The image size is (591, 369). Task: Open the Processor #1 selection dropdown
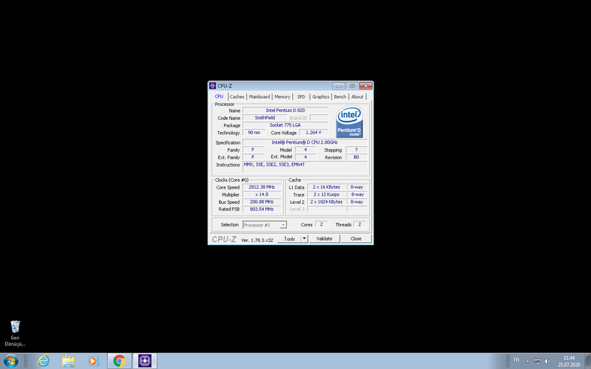pyautogui.click(x=265, y=225)
